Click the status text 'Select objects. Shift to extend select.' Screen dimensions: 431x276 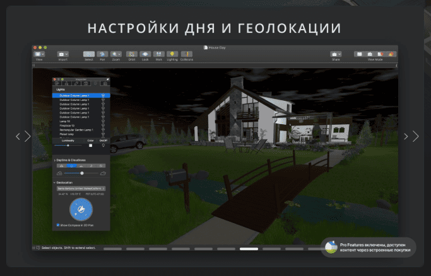click(68, 248)
